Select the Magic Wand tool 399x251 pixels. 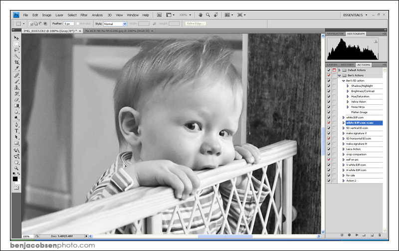pos(16,56)
